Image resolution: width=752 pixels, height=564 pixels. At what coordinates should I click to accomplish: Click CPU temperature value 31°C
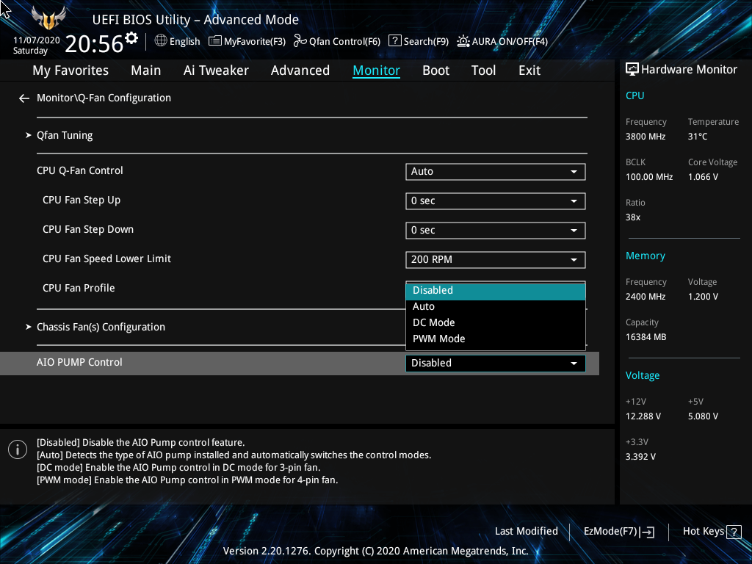pyautogui.click(x=698, y=137)
